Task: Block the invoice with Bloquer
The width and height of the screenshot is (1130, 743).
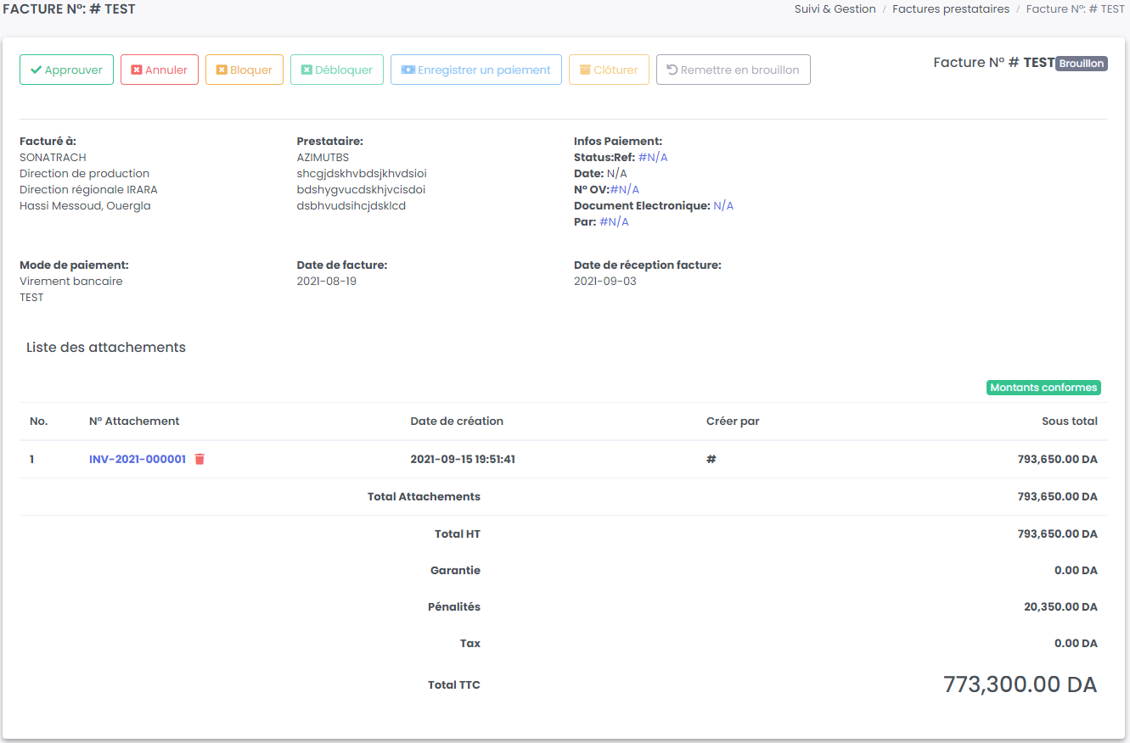Action: (244, 70)
